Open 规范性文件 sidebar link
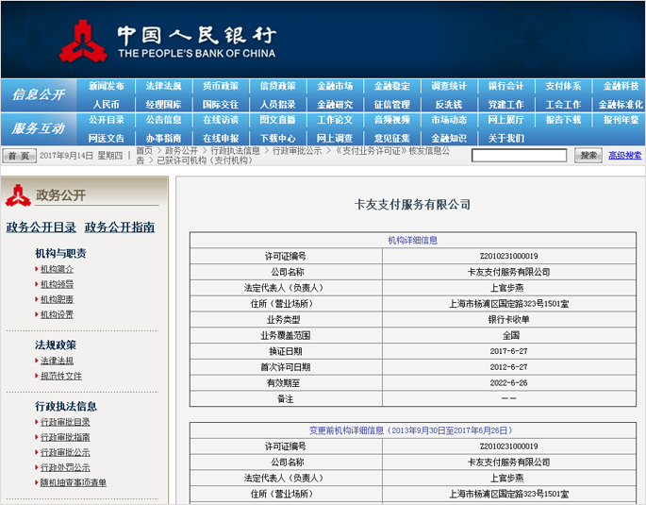The width and height of the screenshot is (646, 505). 61,376
